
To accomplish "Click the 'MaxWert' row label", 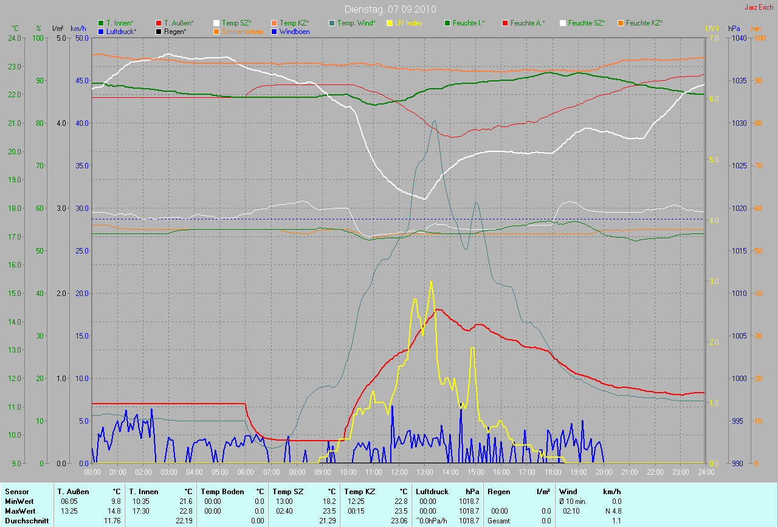I will coord(19,511).
